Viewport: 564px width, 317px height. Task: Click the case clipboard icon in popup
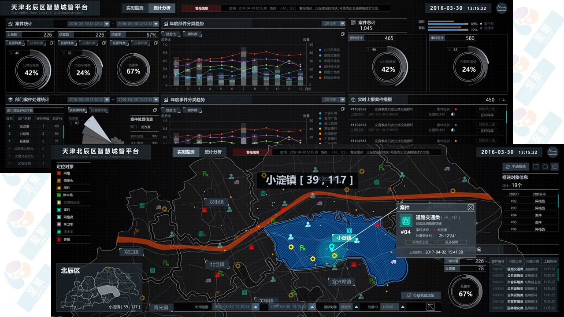click(406, 220)
